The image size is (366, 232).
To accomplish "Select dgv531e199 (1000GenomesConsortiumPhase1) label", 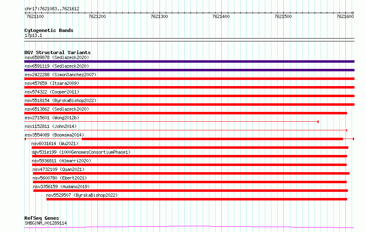I will coord(81,152).
